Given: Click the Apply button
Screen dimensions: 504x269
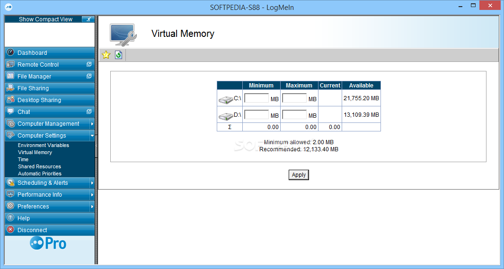Looking at the screenshot, I should (299, 175).
